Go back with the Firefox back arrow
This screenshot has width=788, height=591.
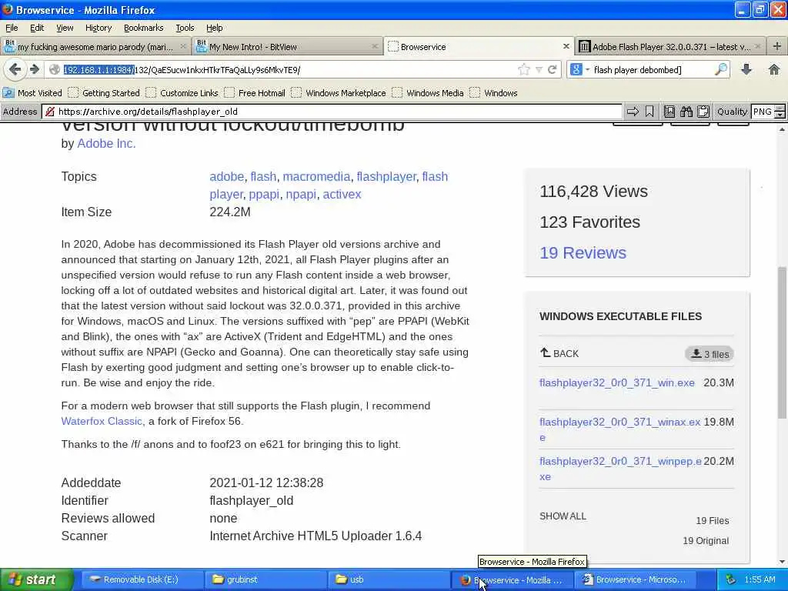click(15, 69)
